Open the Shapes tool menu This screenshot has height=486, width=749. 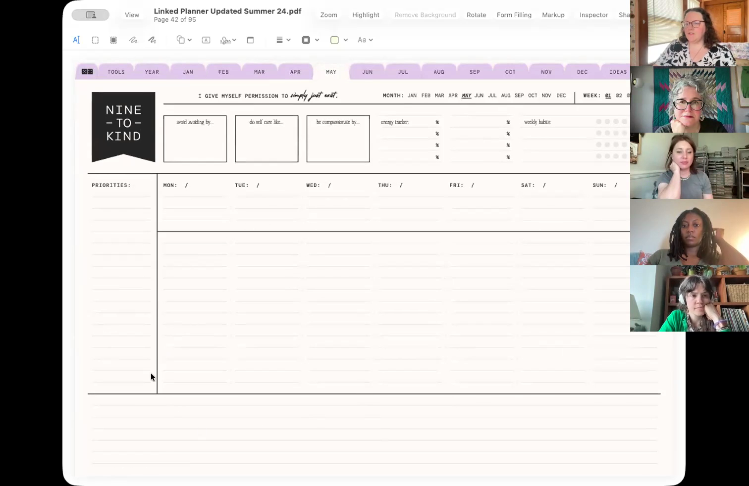(181, 40)
